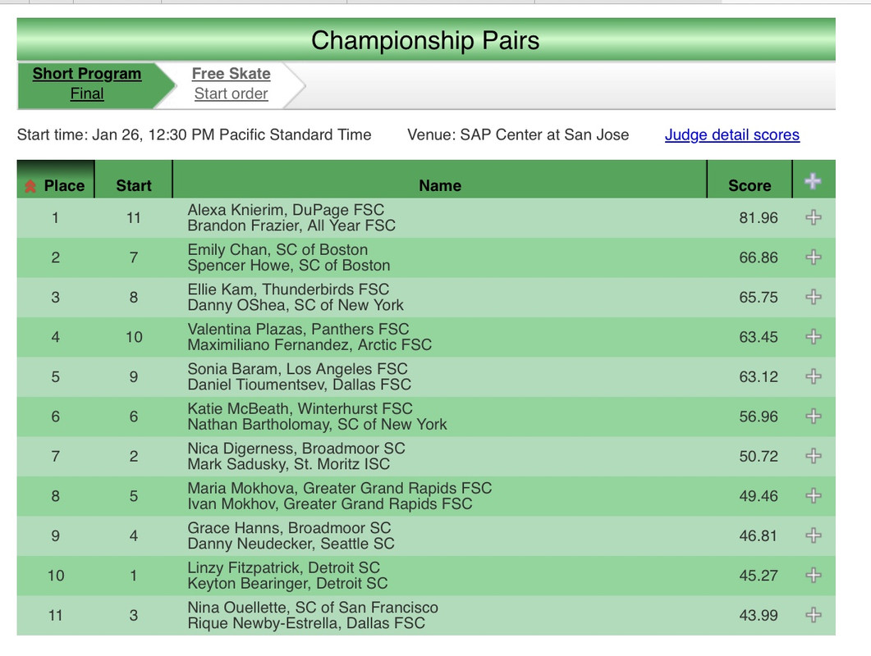Open the Final results link
This screenshot has height=656, width=871.
pos(87,94)
